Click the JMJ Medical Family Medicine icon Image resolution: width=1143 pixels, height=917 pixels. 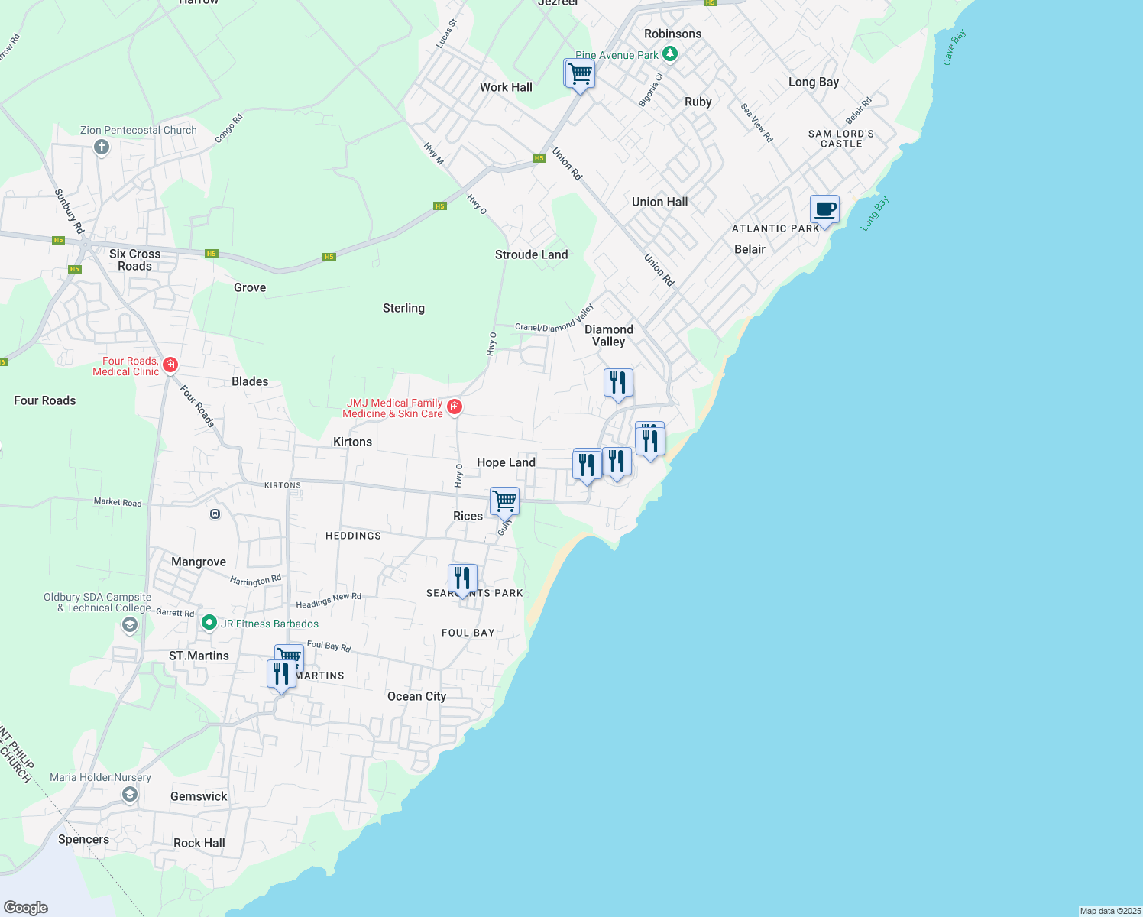point(455,407)
